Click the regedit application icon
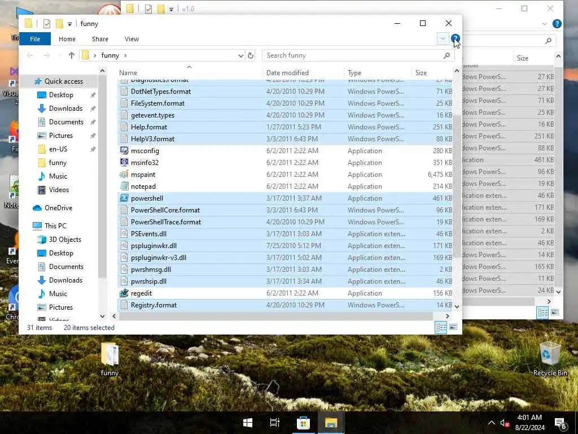The height and width of the screenshot is (434, 578). 124,293
